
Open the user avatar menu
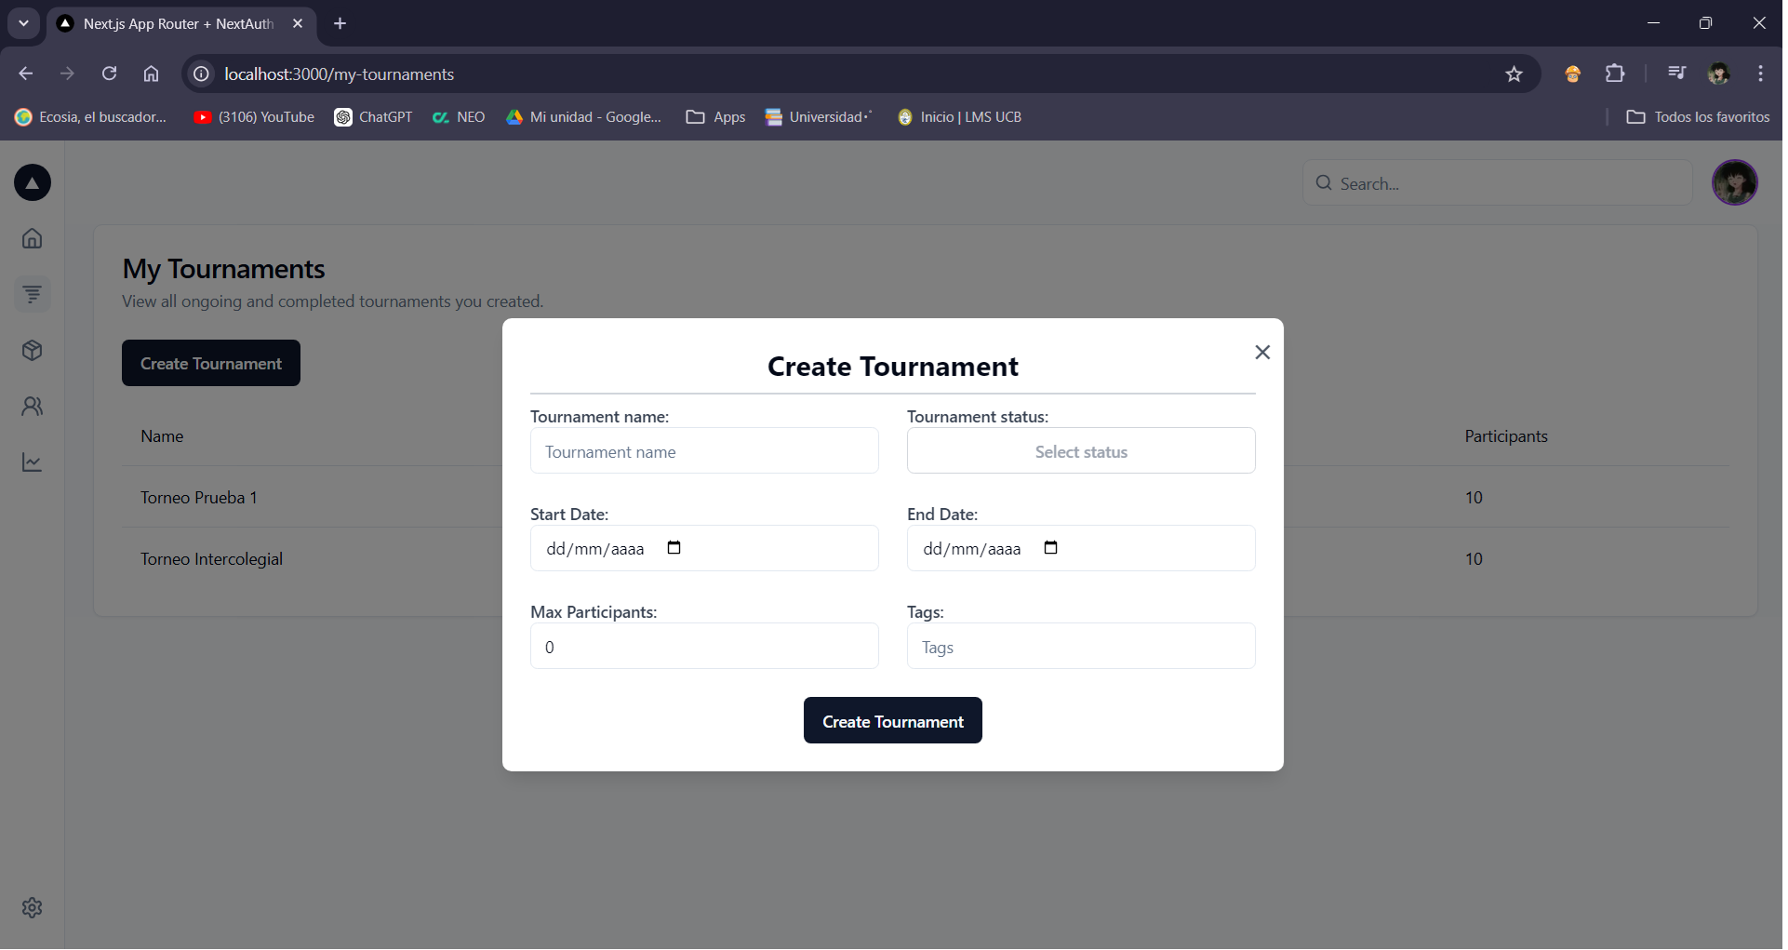coord(1734,182)
